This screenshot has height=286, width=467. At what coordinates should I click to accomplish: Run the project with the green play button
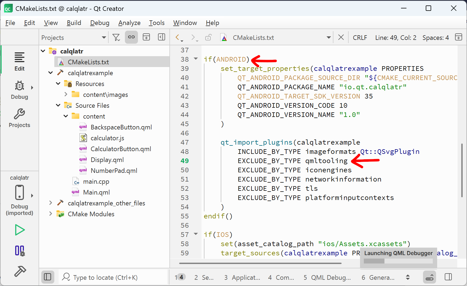point(20,230)
